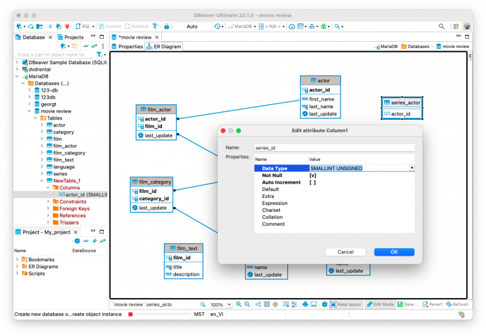The image size is (486, 336).
Task: Click the Name field containing series_id
Action: (x=334, y=148)
